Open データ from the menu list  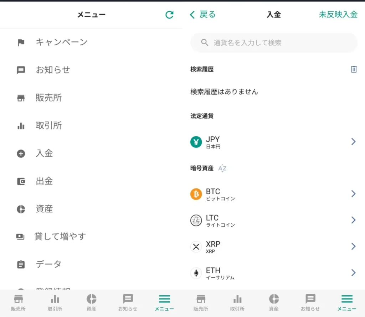pos(48,264)
